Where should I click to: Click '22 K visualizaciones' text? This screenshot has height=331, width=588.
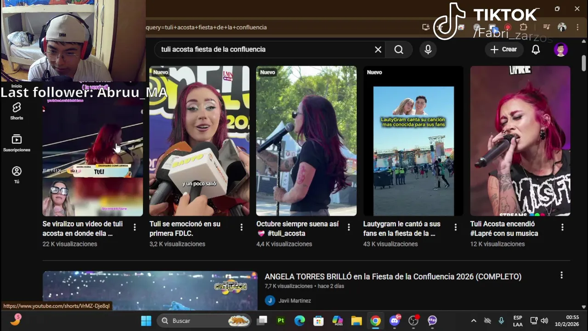click(x=70, y=244)
